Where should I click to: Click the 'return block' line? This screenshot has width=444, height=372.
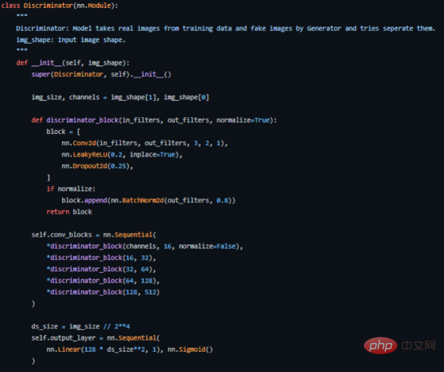click(x=69, y=211)
